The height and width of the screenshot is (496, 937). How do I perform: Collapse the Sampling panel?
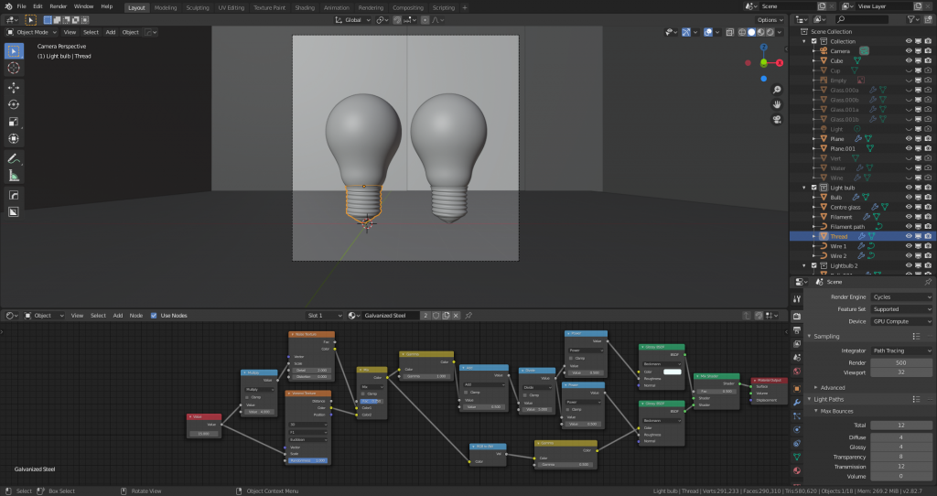point(826,336)
